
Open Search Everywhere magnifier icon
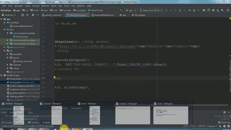pos(228,10)
